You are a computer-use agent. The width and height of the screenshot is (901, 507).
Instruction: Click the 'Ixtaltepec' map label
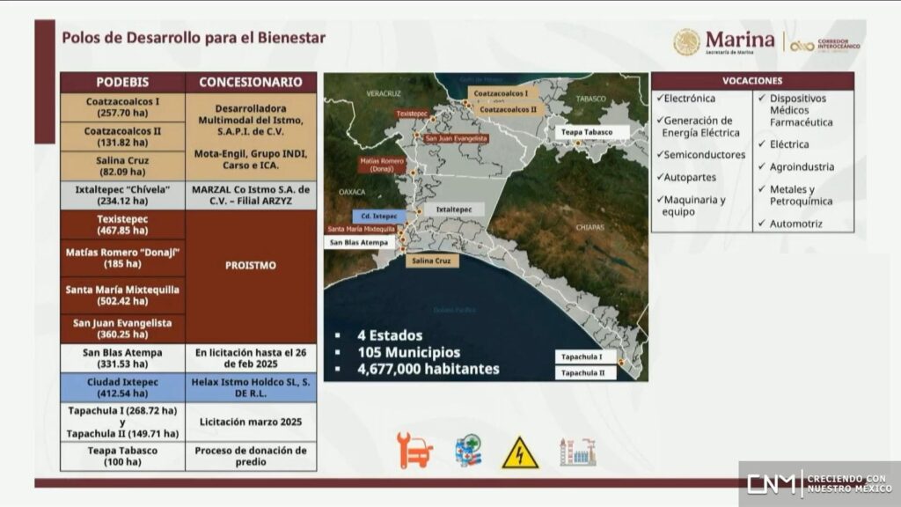pos(454,209)
